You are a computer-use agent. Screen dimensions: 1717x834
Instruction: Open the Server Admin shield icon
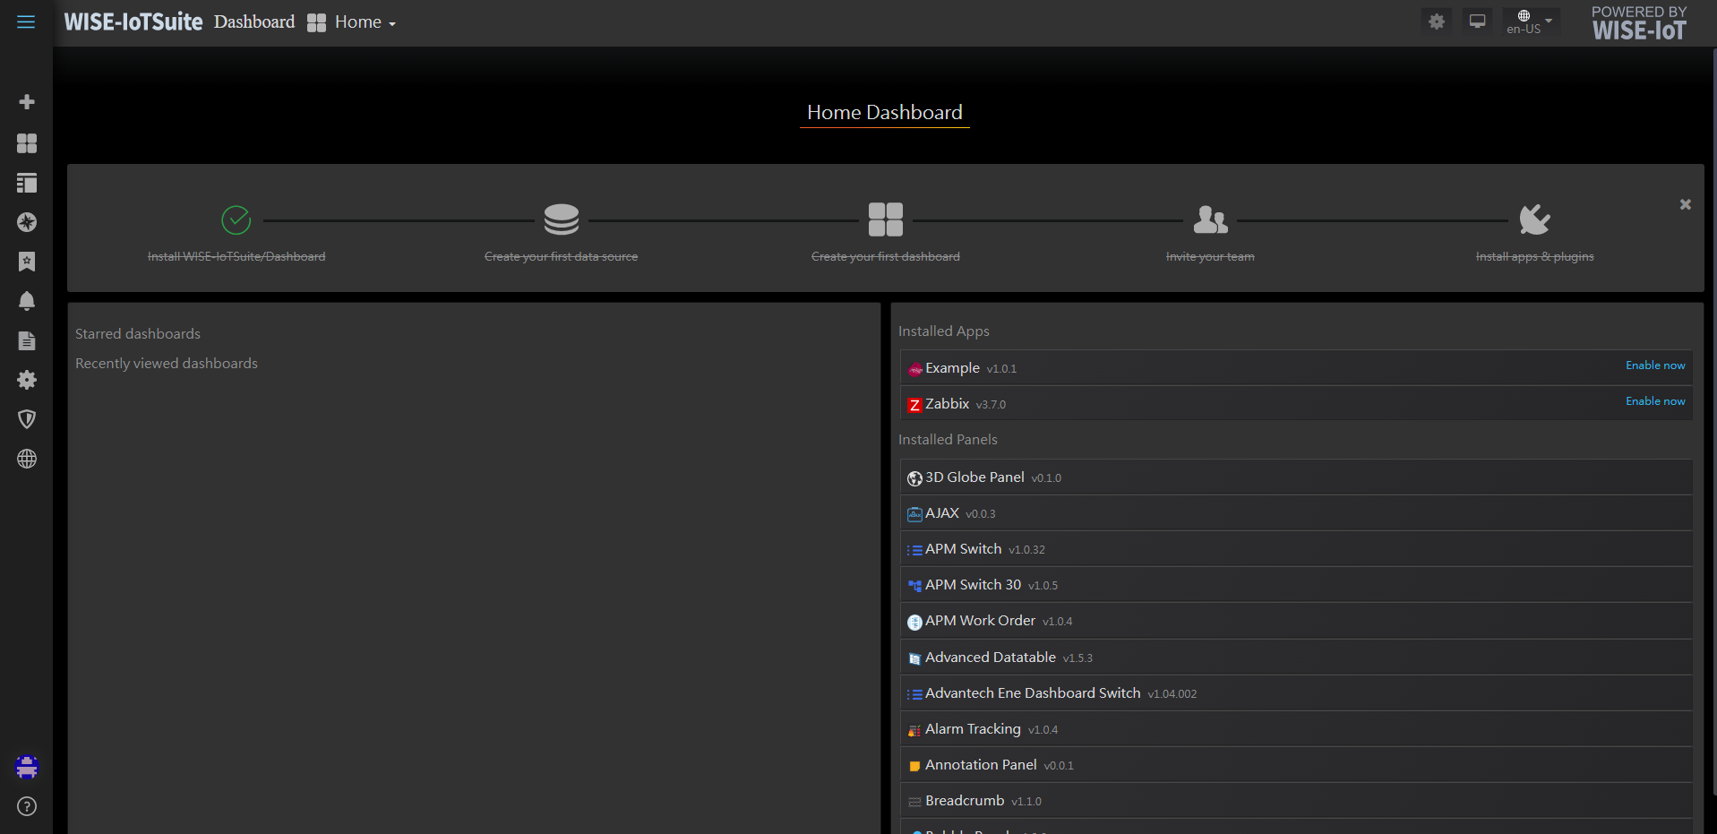pyautogui.click(x=27, y=419)
